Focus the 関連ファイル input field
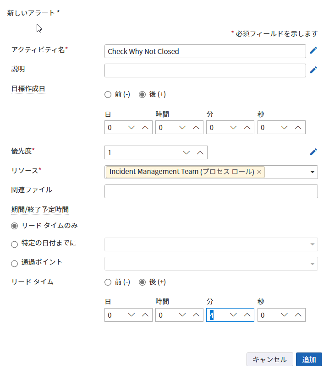 click(x=211, y=191)
